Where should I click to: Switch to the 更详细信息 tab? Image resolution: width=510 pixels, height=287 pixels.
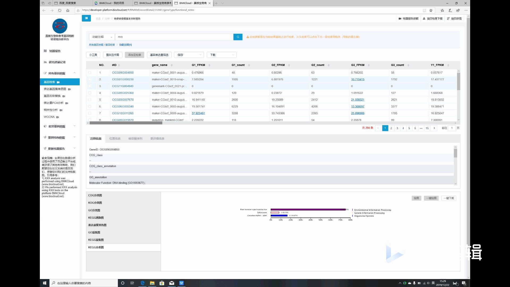[x=157, y=138]
